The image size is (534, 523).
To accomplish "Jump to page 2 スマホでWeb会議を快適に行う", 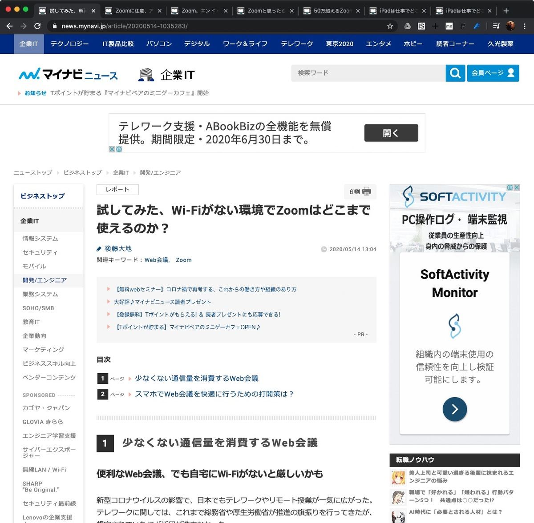I will click(214, 394).
